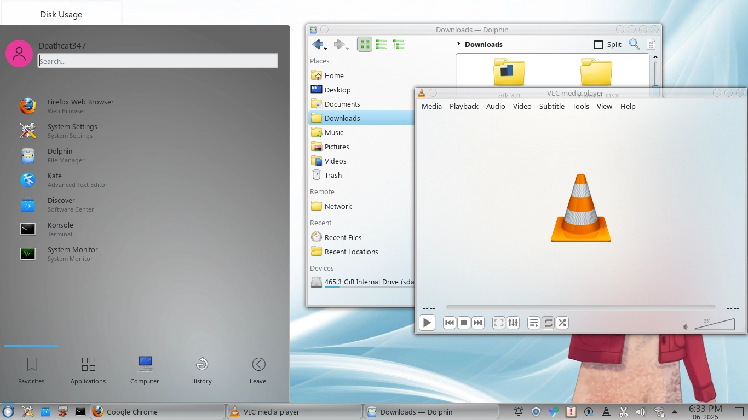Open Dolphin search with magnifier icon

634,45
